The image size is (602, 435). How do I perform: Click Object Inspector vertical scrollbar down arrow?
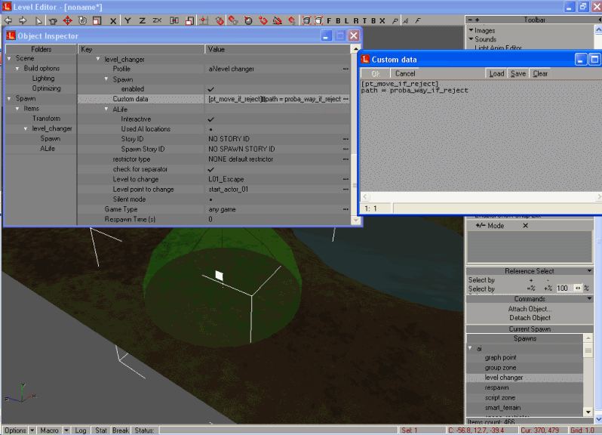pos(356,221)
